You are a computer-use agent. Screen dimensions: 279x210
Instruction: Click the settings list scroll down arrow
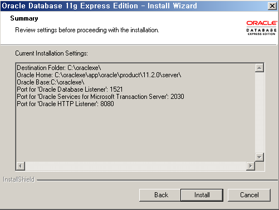tap(260, 157)
